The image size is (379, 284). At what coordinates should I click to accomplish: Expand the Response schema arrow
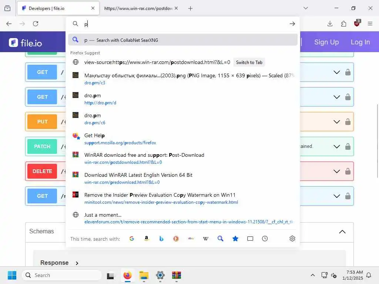pos(77,263)
